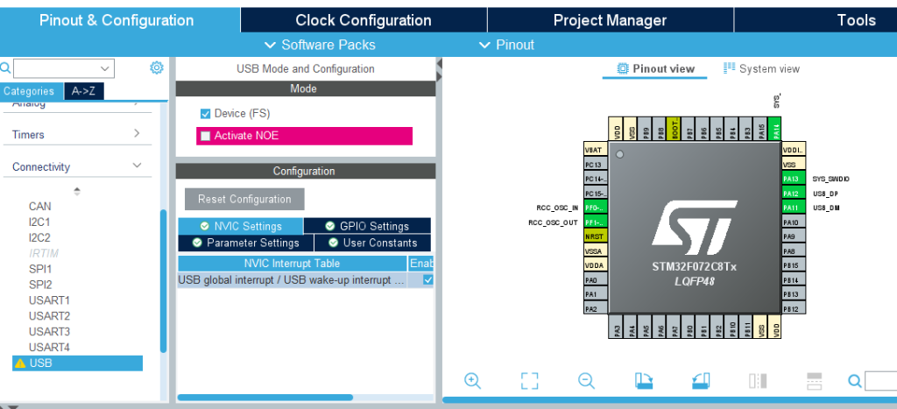This screenshot has height=409, width=897.
Task: Click the NVIC table horizontal scrollbar
Action: [265, 397]
